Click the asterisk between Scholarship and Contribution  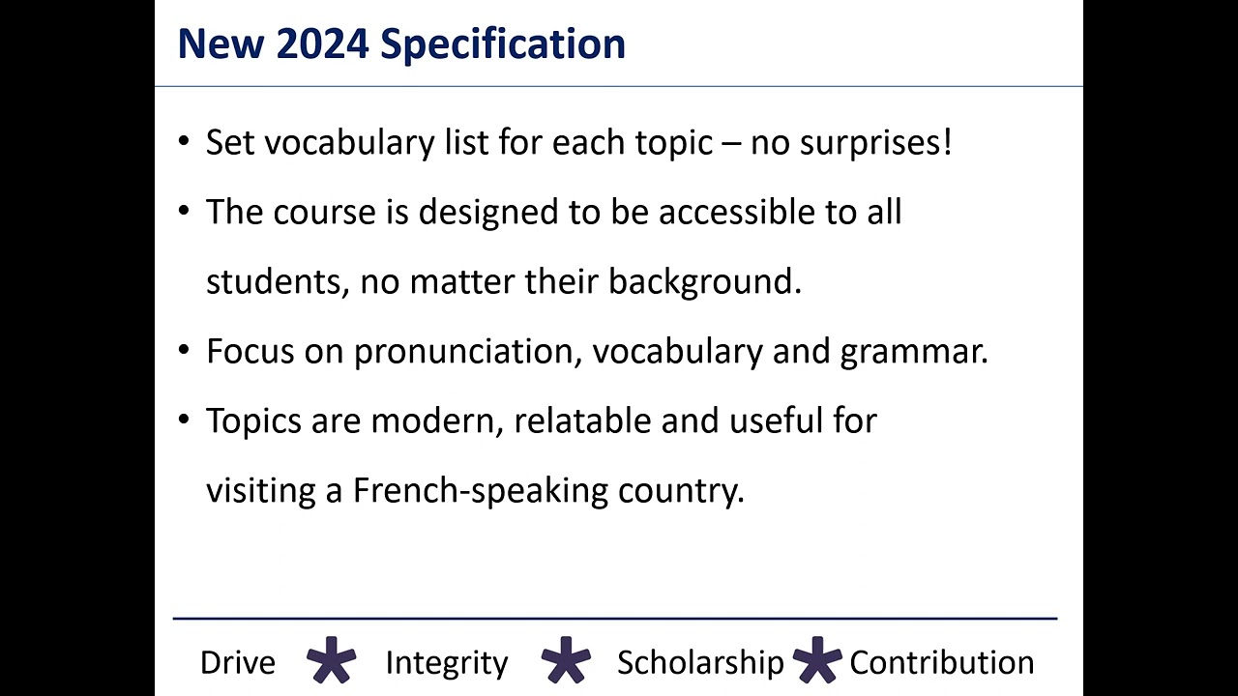[817, 660]
